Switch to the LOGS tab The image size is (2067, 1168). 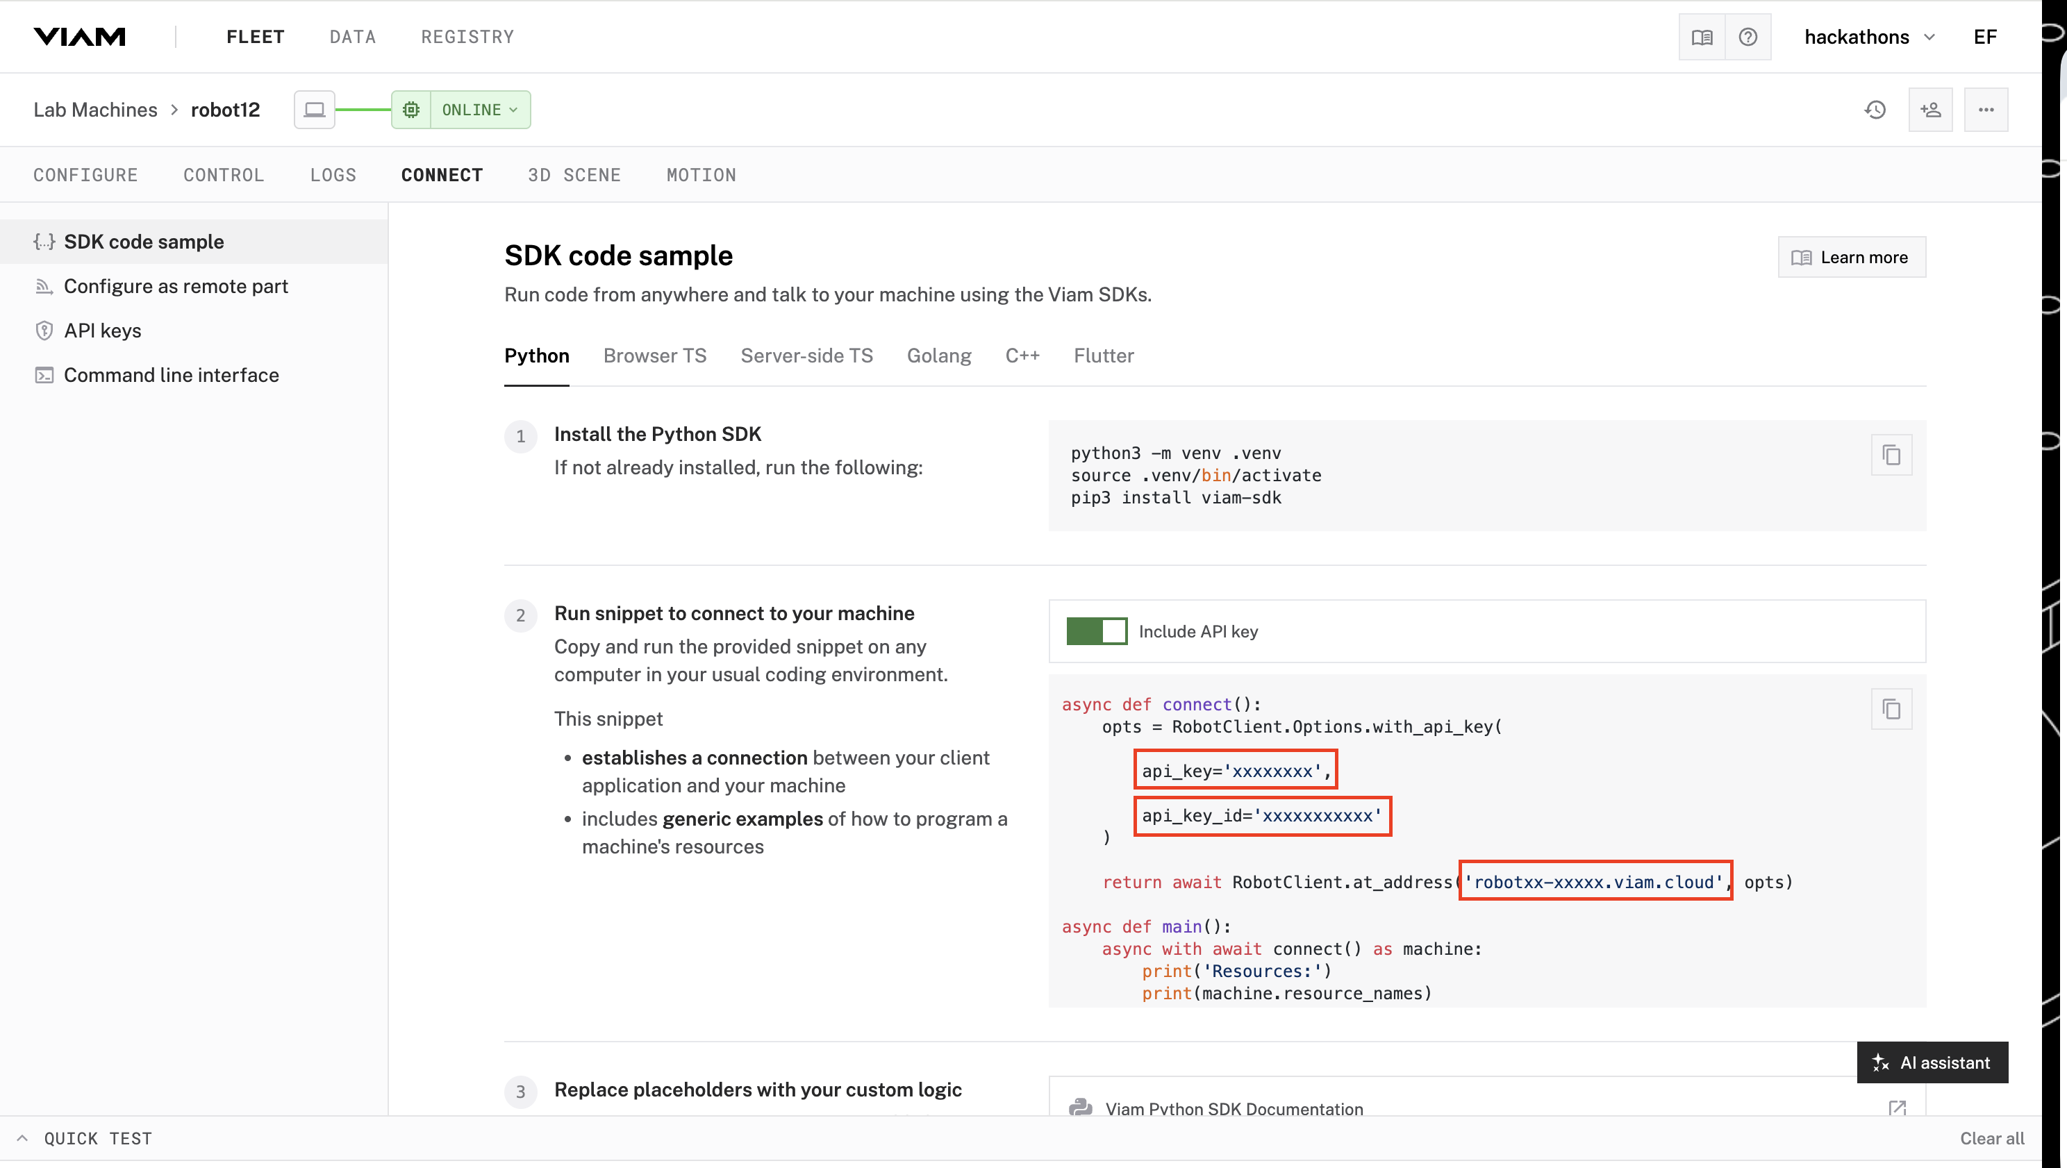pyautogui.click(x=333, y=175)
